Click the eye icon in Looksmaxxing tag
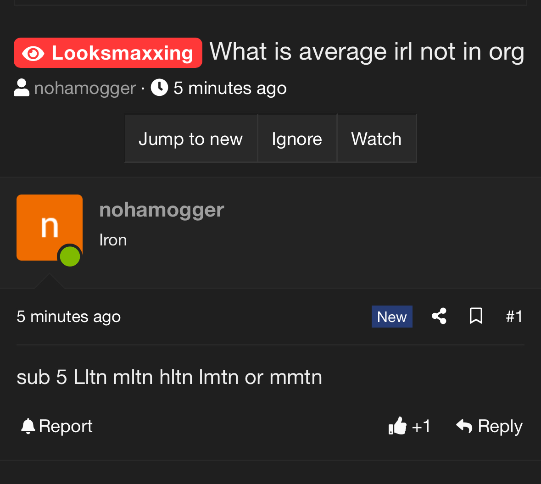Viewport: 541px width, 484px height. 33,54
